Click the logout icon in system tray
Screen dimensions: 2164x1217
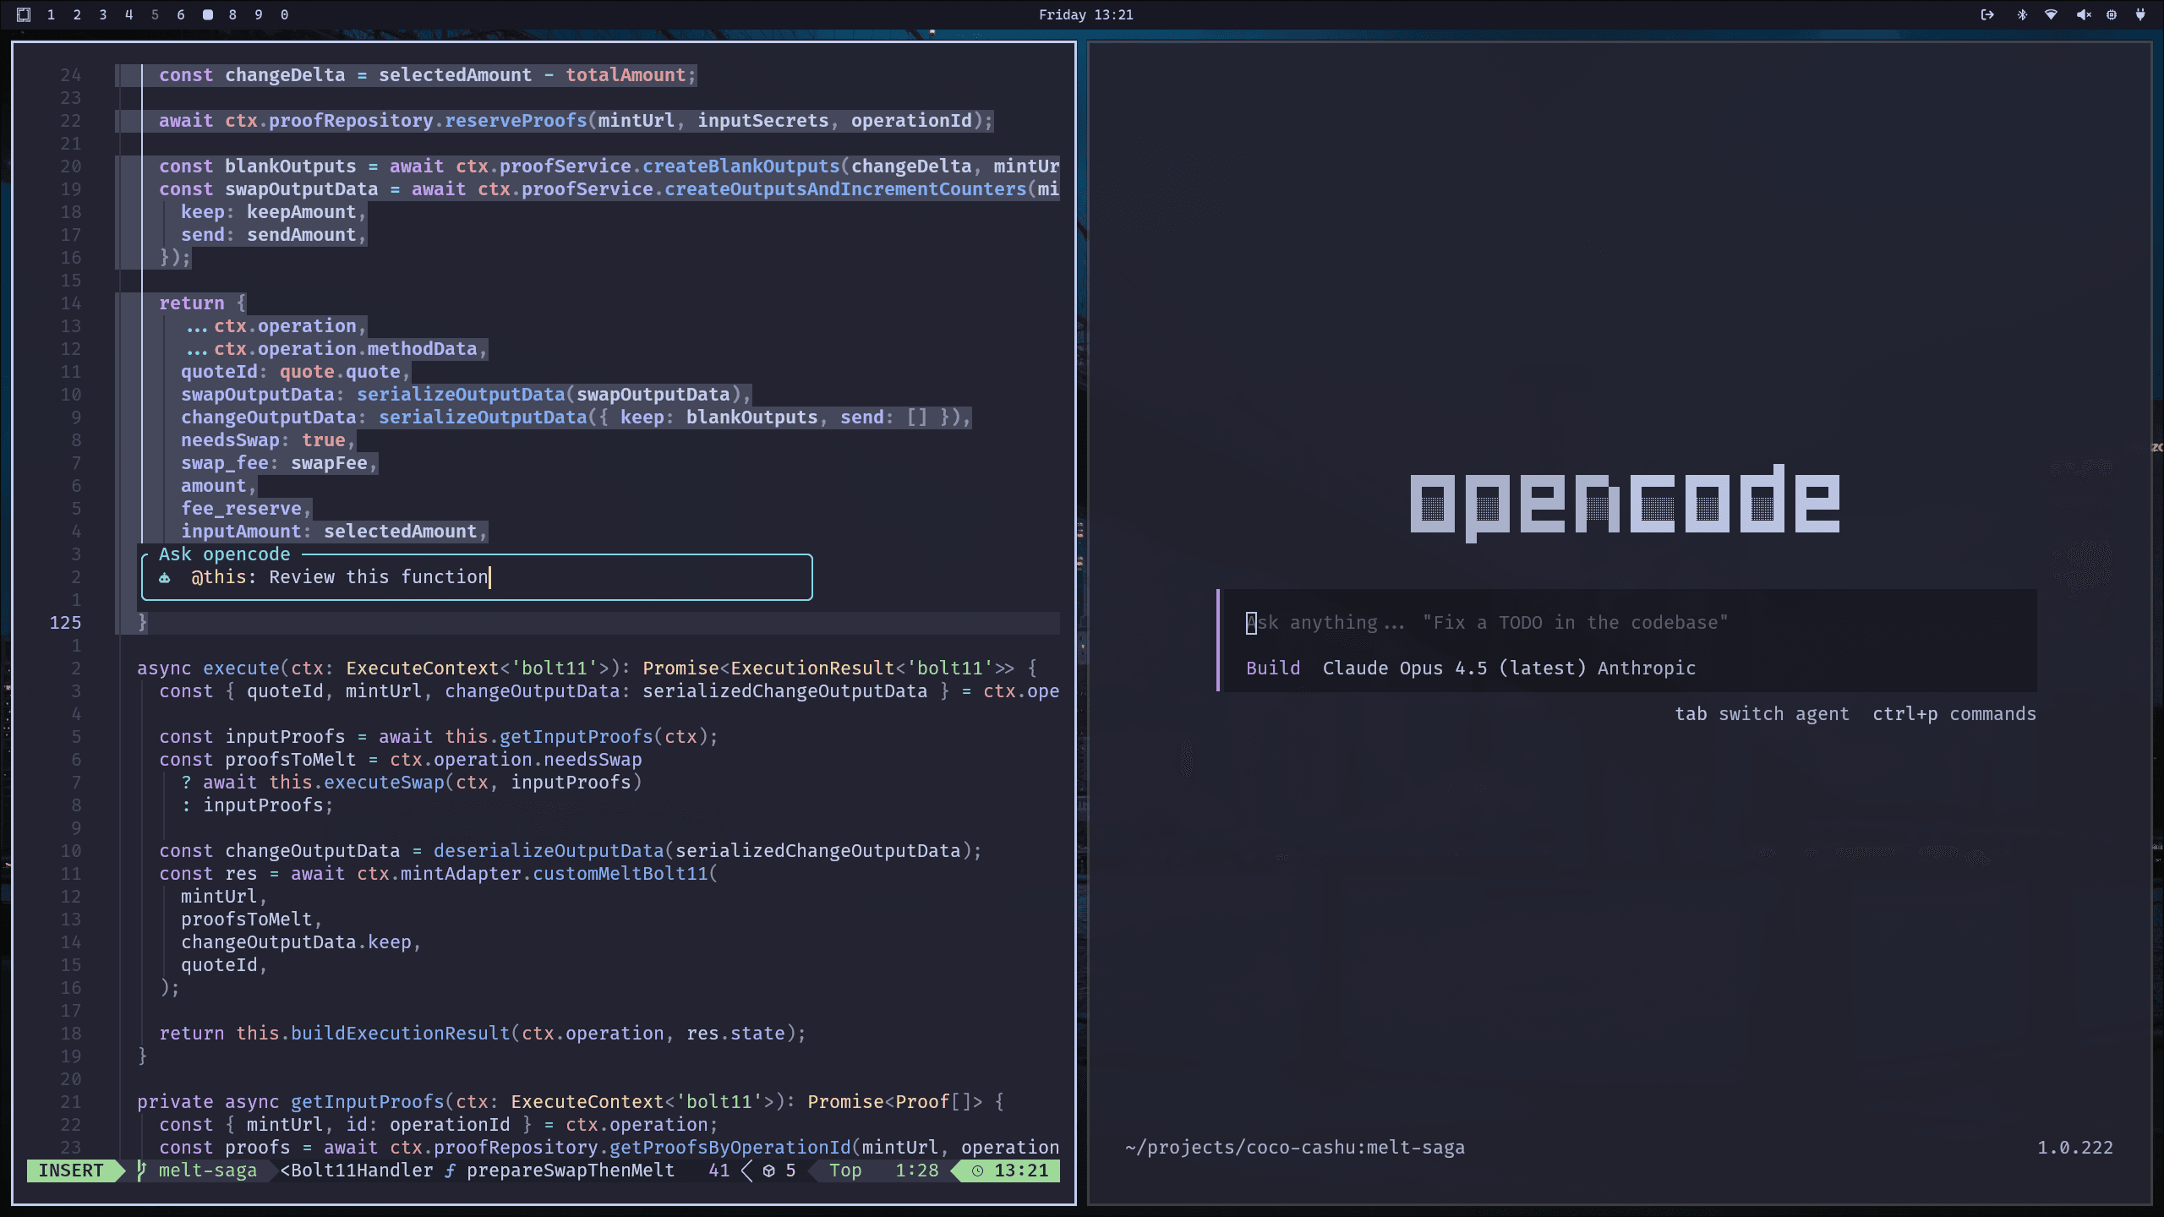1987,14
